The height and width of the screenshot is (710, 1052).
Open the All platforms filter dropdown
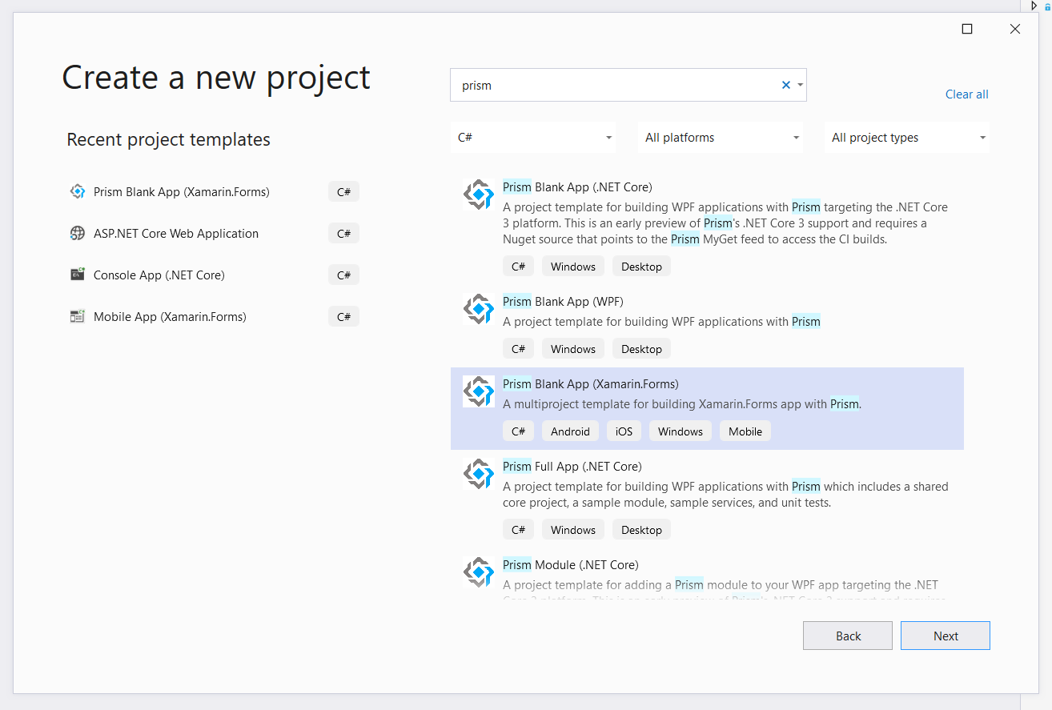click(x=721, y=138)
